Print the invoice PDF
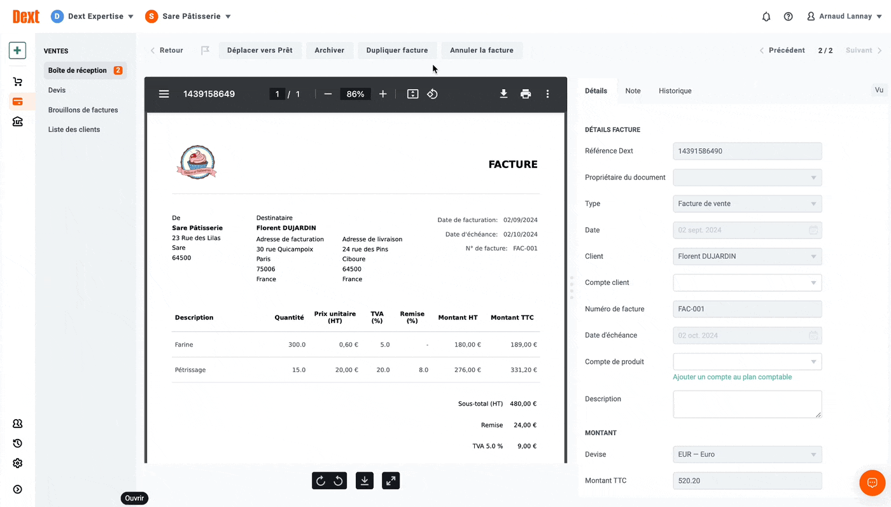Screen dimensions: 891x507 pyautogui.click(x=526, y=94)
